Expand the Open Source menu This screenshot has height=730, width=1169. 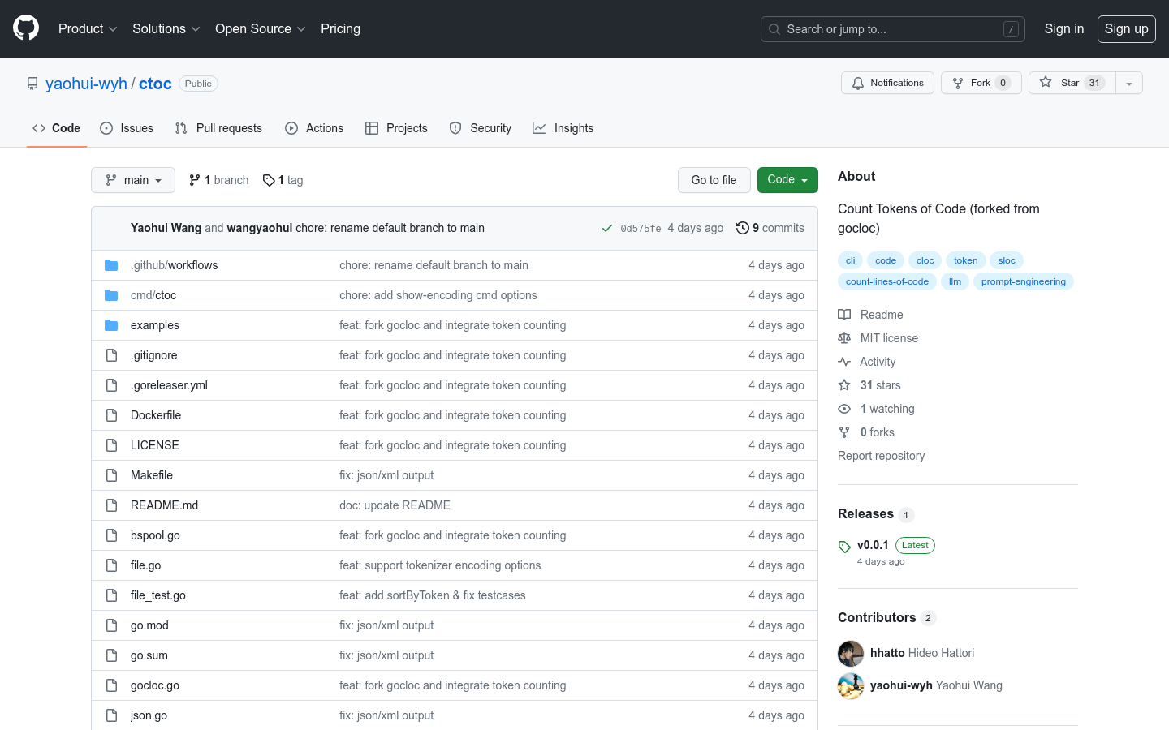[261, 28]
